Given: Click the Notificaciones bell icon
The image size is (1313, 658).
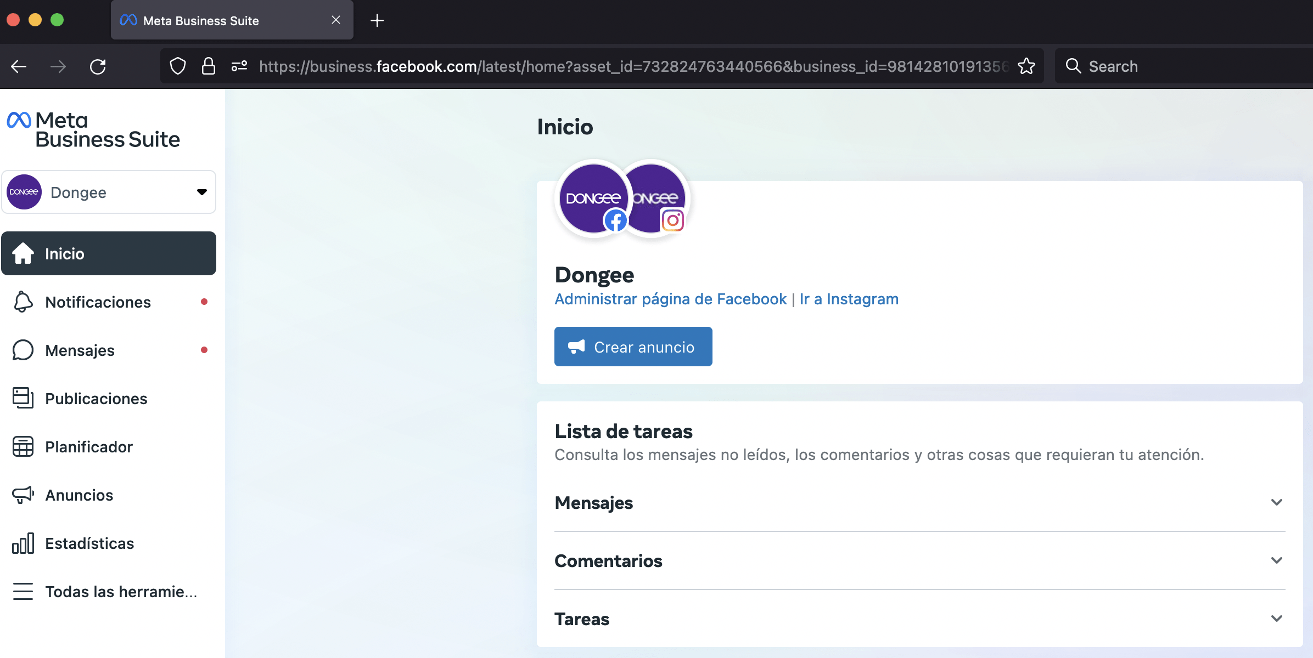Looking at the screenshot, I should 23,302.
